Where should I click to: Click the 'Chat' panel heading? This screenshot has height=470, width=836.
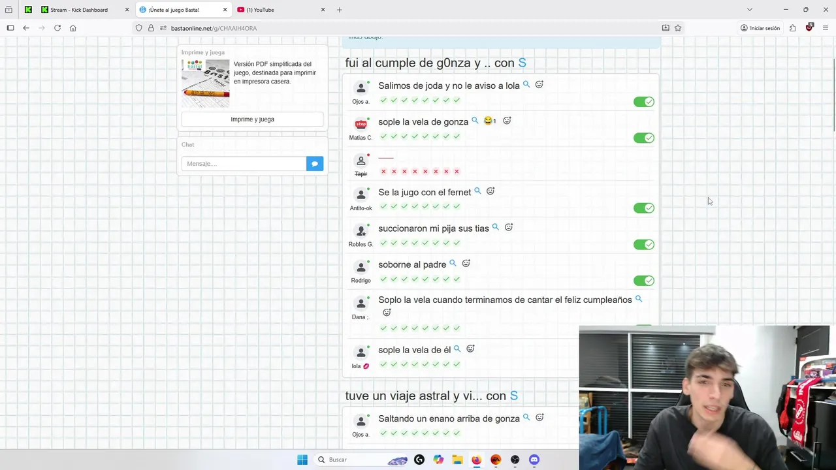point(187,144)
